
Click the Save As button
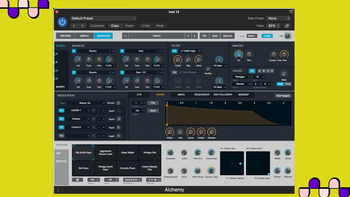227,36
